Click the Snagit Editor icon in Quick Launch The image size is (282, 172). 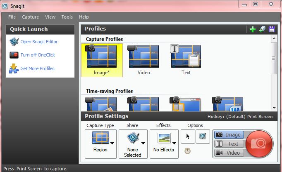pyautogui.click(x=14, y=42)
